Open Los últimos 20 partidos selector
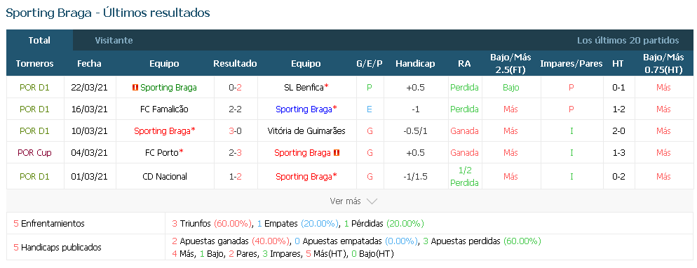697x268 pixels. click(628, 40)
